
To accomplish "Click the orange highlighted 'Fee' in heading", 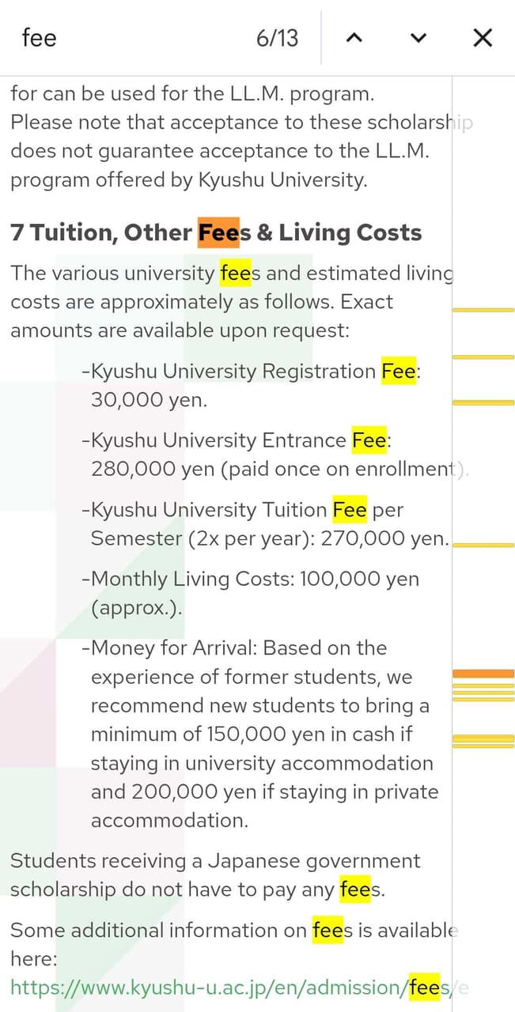I will pos(218,232).
